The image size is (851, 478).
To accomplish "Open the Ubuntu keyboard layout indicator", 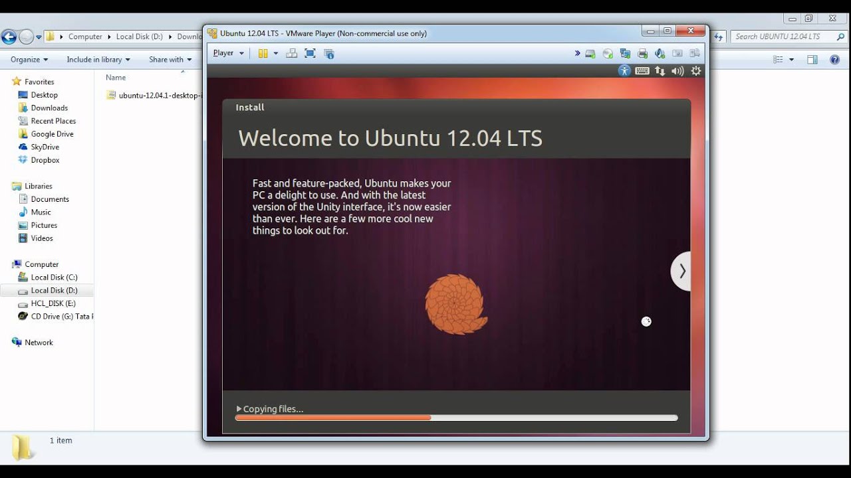I will (x=642, y=70).
